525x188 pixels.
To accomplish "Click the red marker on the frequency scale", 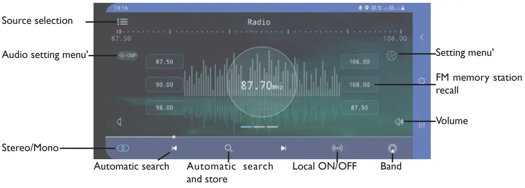I will click(120, 32).
